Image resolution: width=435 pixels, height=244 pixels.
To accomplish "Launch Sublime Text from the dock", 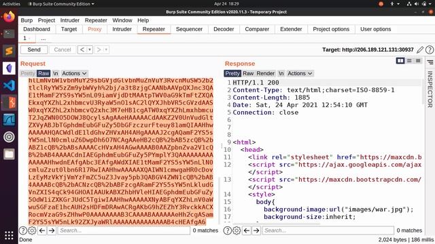I will pos(9,51).
